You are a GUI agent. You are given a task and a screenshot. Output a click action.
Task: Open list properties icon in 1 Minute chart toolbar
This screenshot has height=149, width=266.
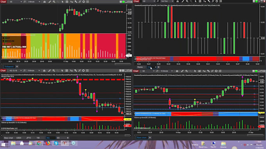88,2
